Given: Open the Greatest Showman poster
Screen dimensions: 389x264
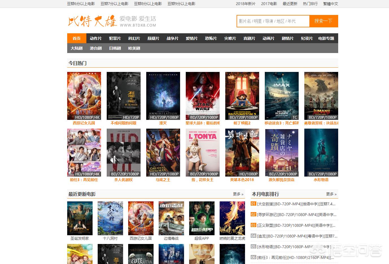Looking at the screenshot, I should [x=163, y=153].
